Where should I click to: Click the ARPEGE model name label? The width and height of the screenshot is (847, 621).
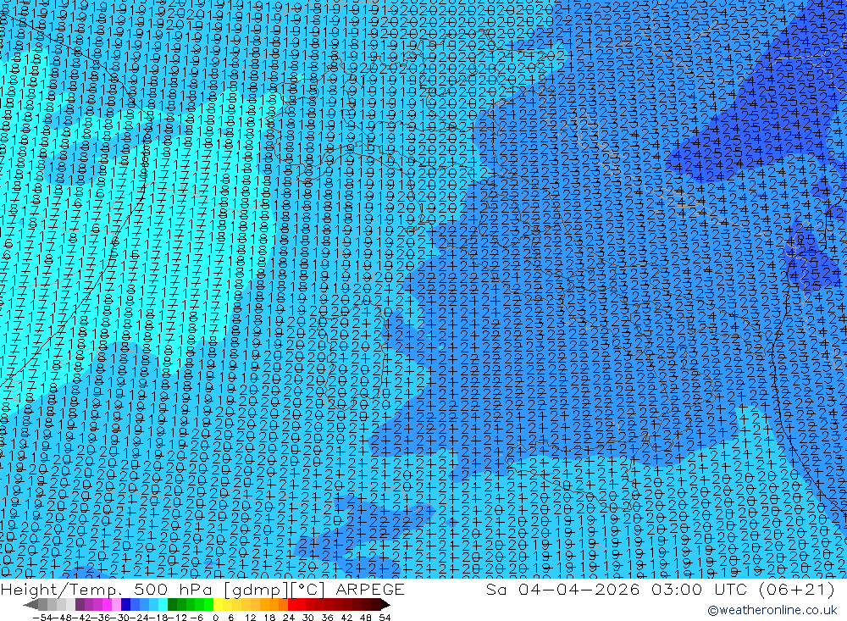[x=370, y=589]
